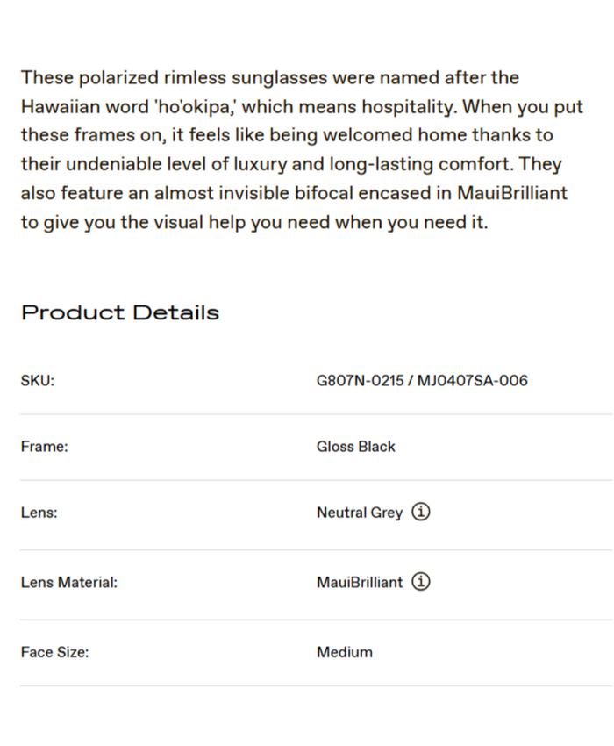The image size is (614, 746).
Task: Select the Lens Material label
Action: click(69, 582)
